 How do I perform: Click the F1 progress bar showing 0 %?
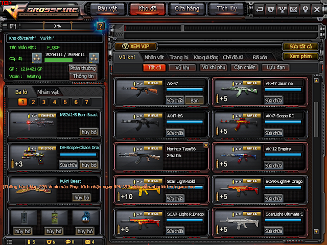57,26
